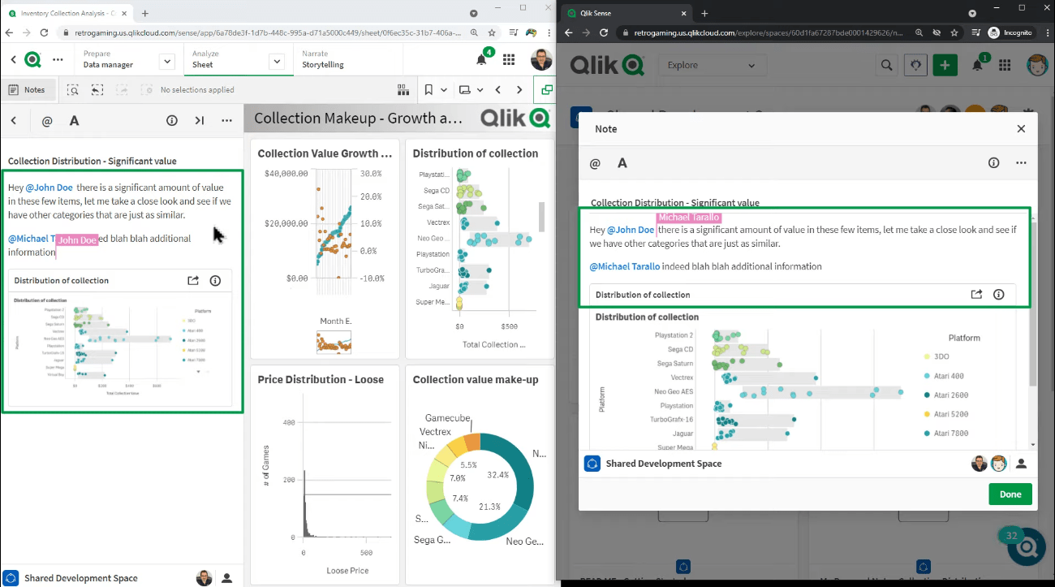The width and height of the screenshot is (1055, 587).
Task: Open text formatting A in Note dialog
Action: pos(622,163)
